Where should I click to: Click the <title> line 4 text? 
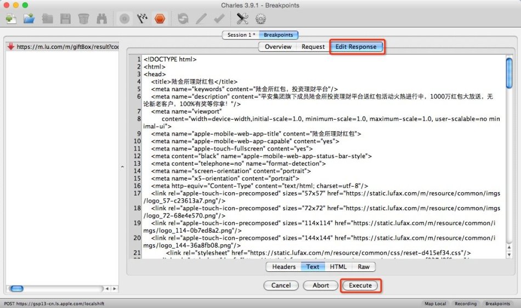point(194,81)
